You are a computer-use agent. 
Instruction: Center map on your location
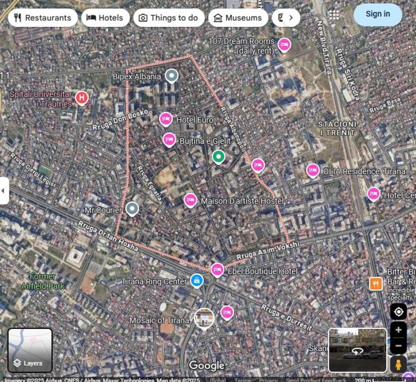click(399, 312)
